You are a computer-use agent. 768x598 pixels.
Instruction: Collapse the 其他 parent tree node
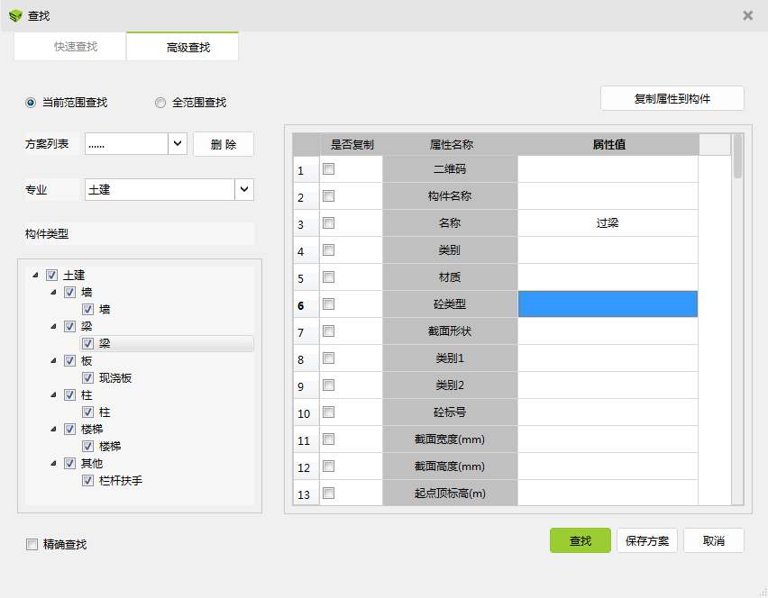53,464
